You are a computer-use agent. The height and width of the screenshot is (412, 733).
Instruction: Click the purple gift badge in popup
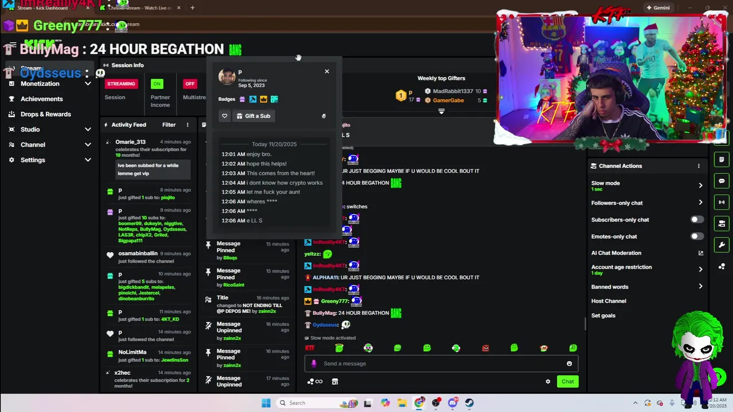click(x=242, y=99)
